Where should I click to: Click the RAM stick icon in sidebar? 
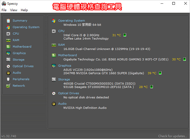8,40
